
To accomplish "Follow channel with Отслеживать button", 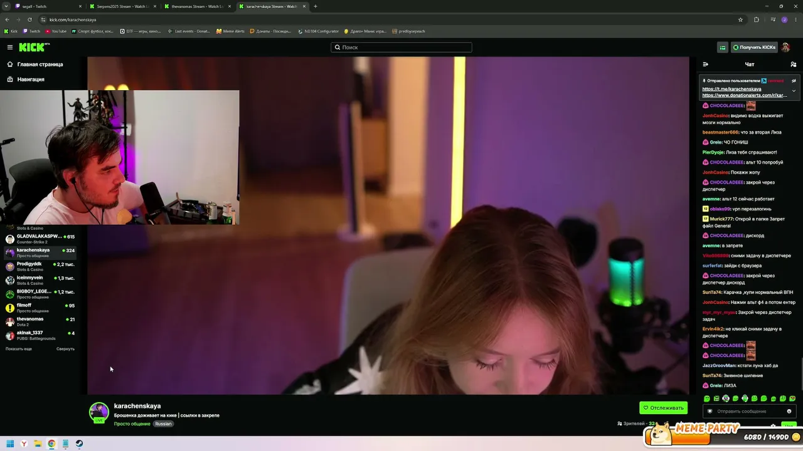I will click(663, 408).
